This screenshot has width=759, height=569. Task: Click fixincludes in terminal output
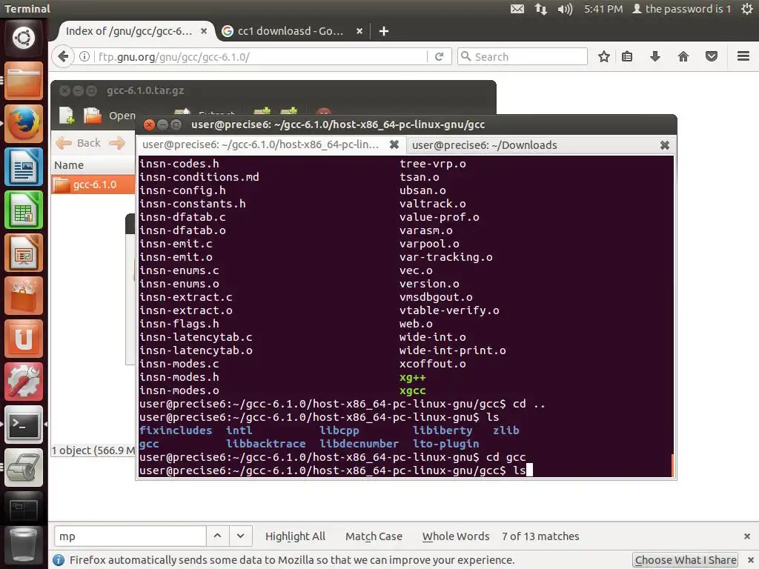[176, 430]
